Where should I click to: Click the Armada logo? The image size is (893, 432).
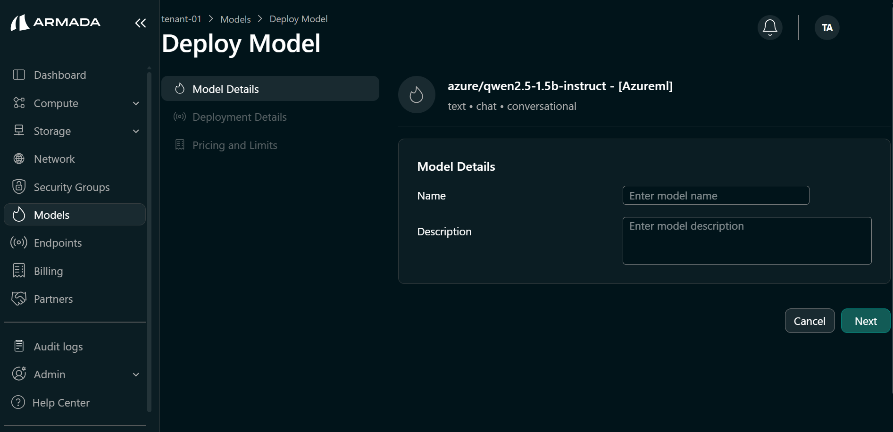click(55, 22)
